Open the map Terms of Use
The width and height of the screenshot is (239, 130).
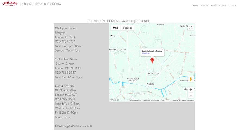176,101
